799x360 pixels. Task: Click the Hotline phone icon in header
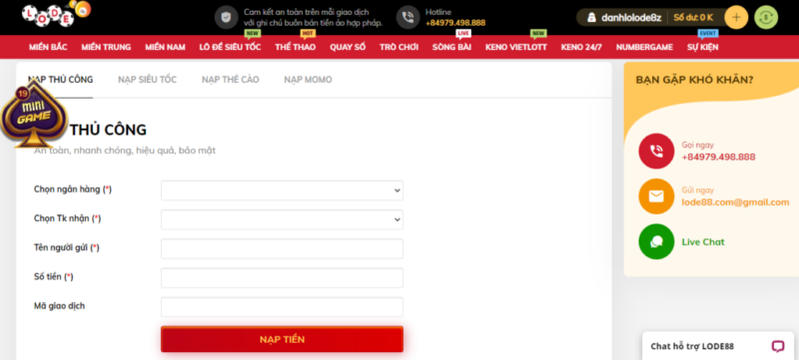[408, 18]
